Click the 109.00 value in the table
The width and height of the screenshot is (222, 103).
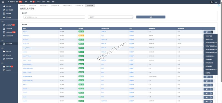coord(179,44)
